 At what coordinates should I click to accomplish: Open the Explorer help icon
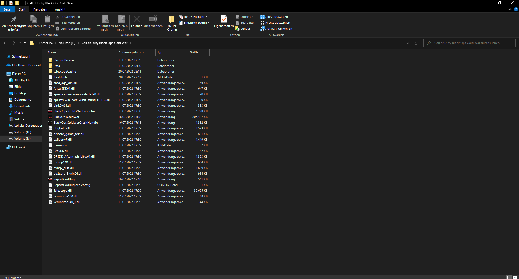point(516,9)
